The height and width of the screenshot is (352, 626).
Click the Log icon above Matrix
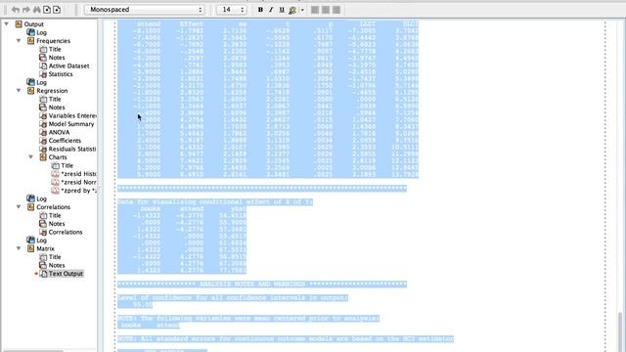[x=30, y=241]
